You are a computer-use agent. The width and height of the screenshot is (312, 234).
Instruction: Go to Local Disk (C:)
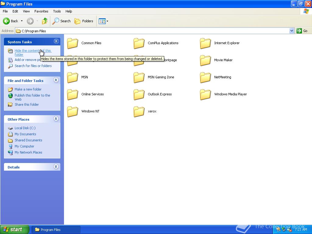pos(25,128)
